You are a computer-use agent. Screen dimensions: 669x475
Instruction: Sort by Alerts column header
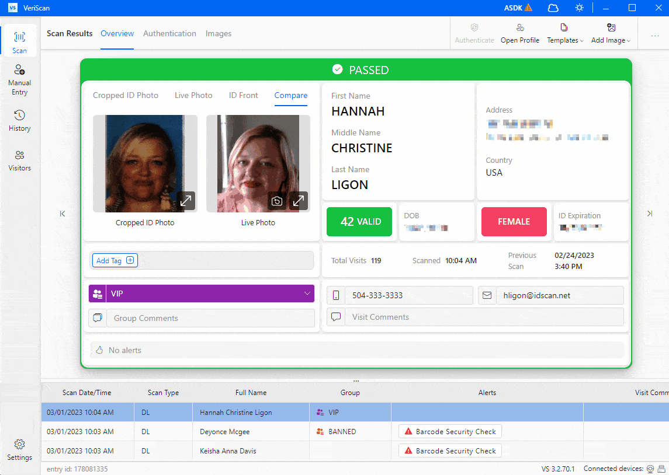tap(487, 392)
